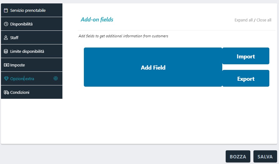
Task: Open the Servizio prenotabile tab
Action: tap(28, 10)
